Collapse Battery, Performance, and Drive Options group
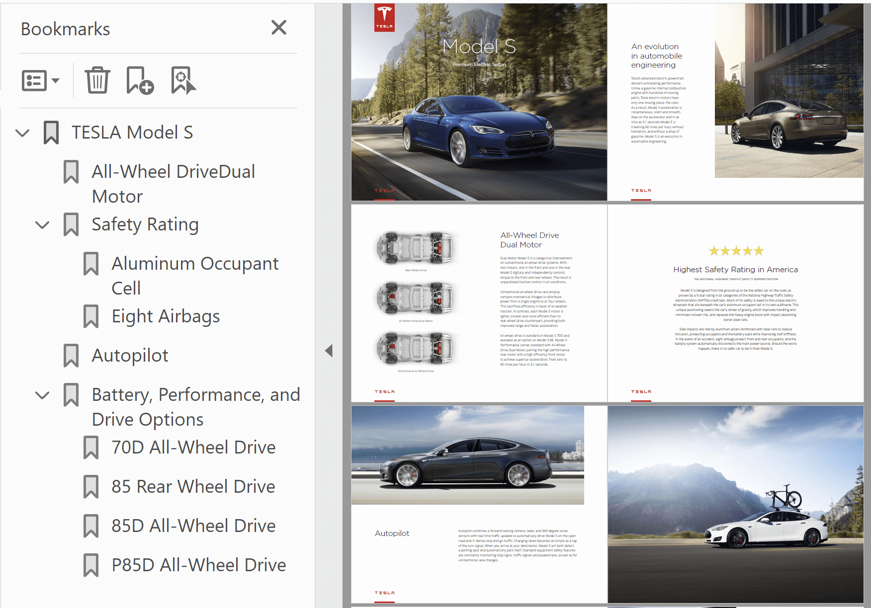The image size is (871, 608). point(42,395)
